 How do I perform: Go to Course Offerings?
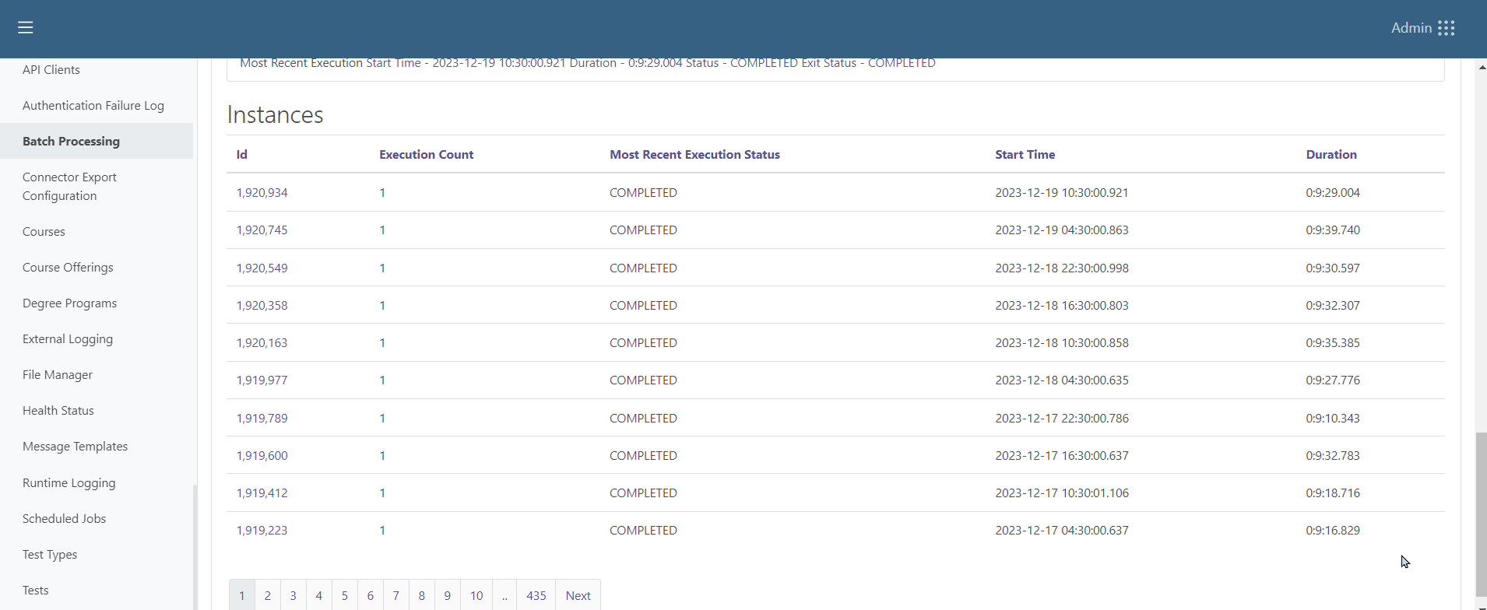pos(68,268)
